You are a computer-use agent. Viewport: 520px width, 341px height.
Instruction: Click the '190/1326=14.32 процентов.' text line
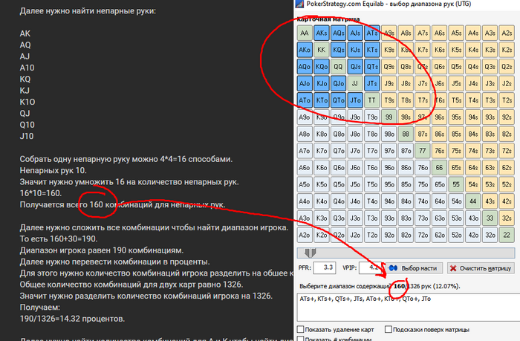(72, 319)
